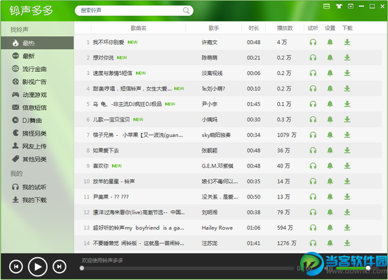Set 速度与激情5短信 as ringtone
The height and width of the screenshot is (280, 388).
(330, 73)
